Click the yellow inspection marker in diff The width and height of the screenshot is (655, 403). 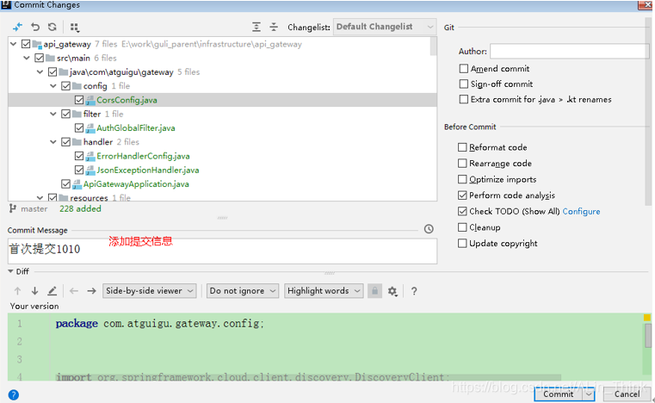647,318
